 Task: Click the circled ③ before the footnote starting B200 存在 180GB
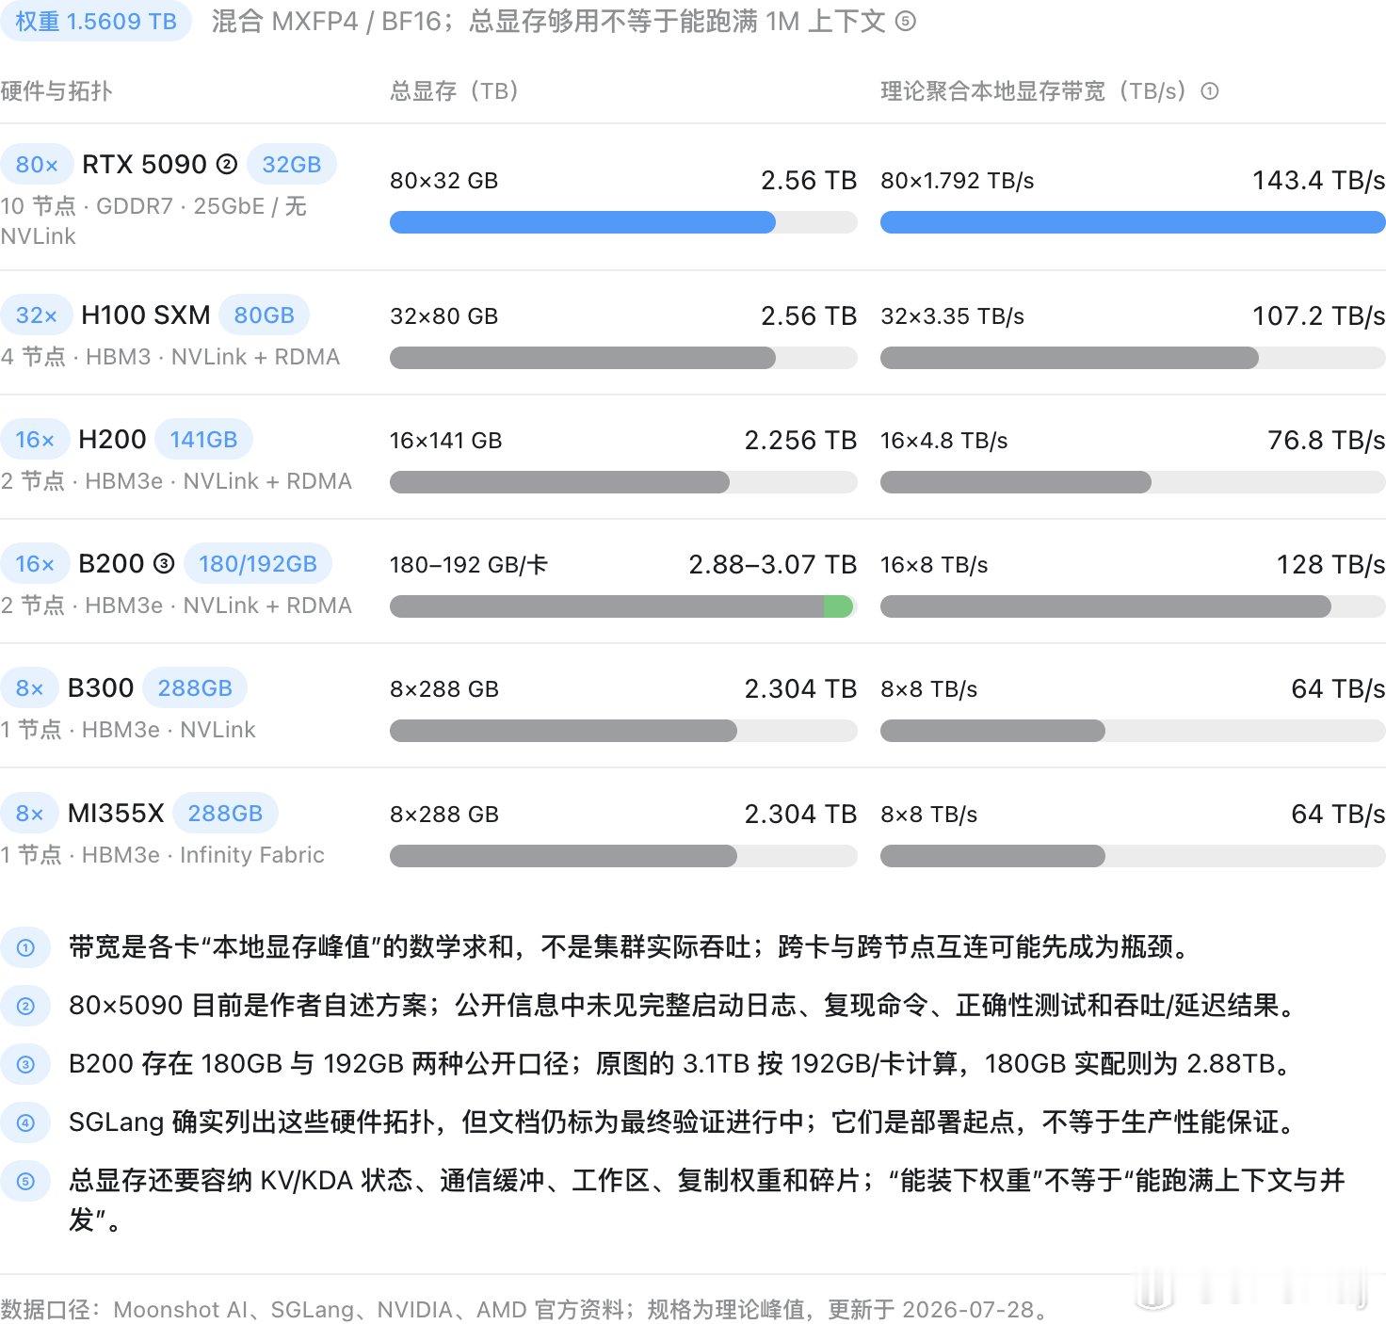tap(25, 1064)
